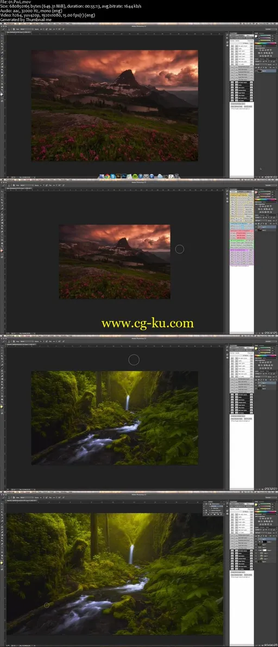Open Finder from the Dock
The image size is (278, 647).
click(102, 176)
